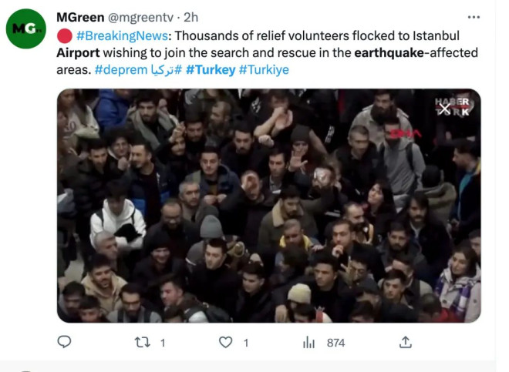The height and width of the screenshot is (372, 509).
Task: Click the @mgreentv handle
Action: tap(140, 18)
